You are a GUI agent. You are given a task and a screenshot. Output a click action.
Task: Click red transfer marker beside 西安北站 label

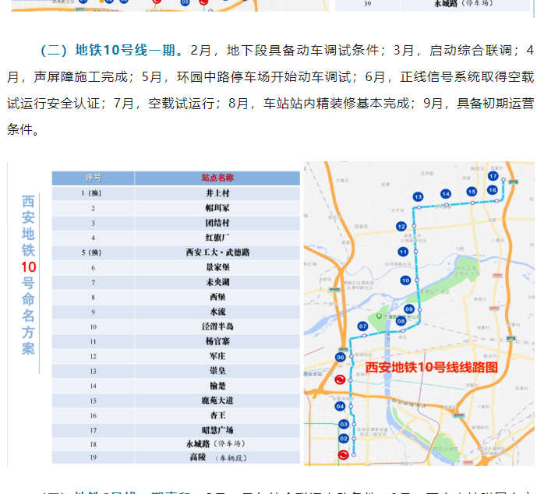pyautogui.click(x=340, y=379)
